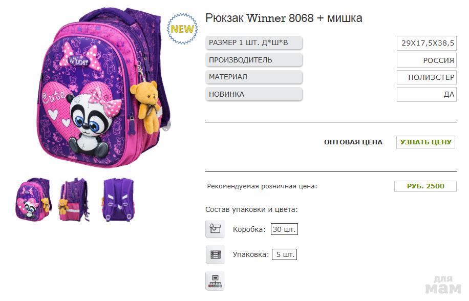Click the УЗНАТЬ ЦЕНУ button
The width and height of the screenshot is (469, 301).
click(x=425, y=142)
